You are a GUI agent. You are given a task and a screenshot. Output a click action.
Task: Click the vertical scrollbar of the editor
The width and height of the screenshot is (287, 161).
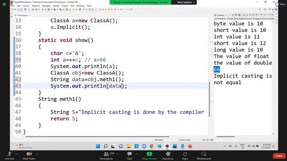209,99
